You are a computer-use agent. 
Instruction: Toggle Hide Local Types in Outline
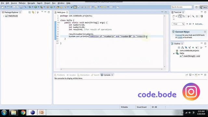197,47
